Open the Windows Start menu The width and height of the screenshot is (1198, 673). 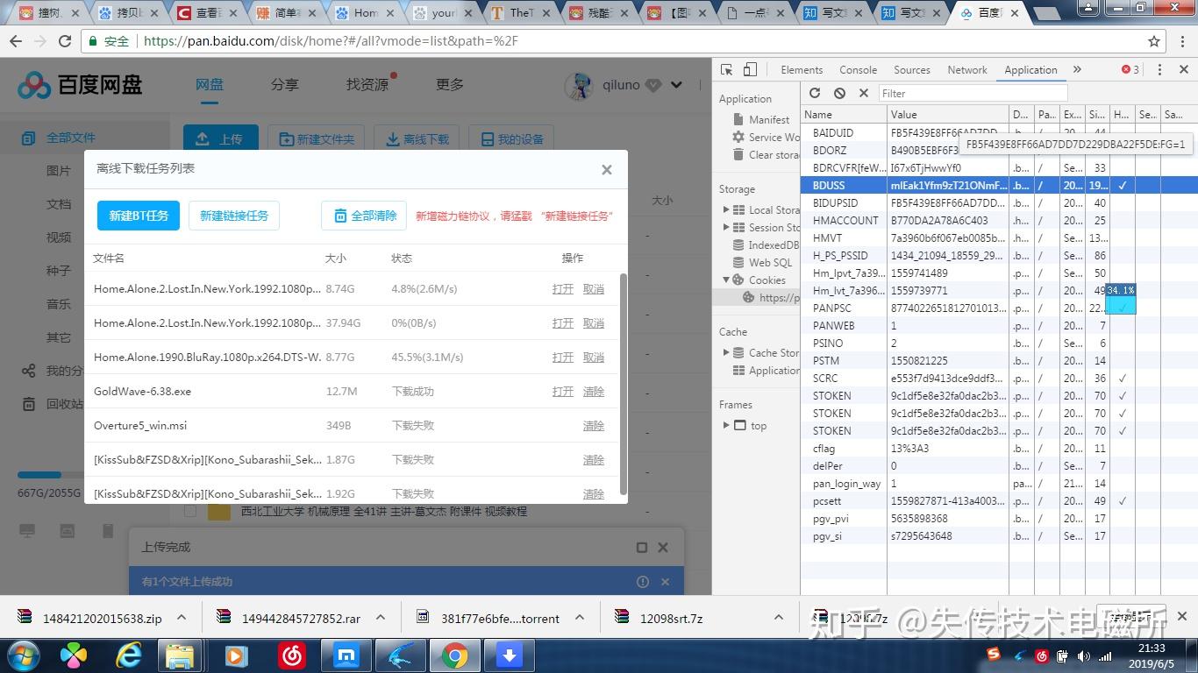(23, 655)
